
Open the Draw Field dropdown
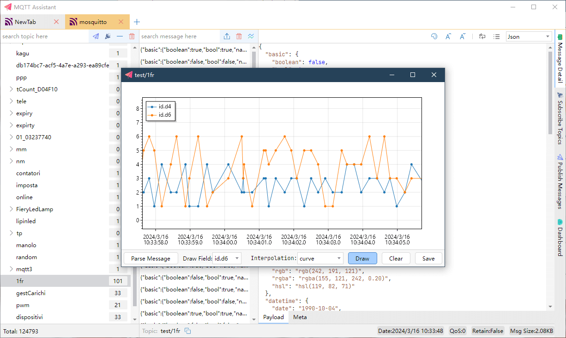[x=228, y=258]
